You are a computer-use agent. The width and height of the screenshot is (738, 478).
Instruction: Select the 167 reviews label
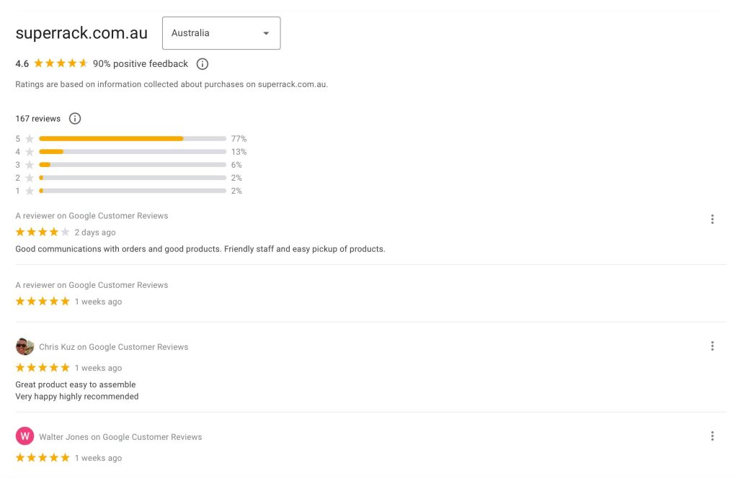pyautogui.click(x=37, y=118)
